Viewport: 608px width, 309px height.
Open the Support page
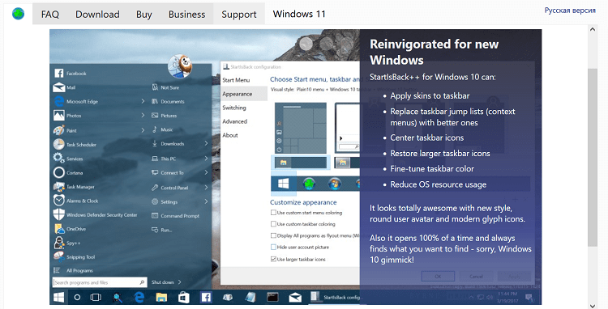coord(239,15)
